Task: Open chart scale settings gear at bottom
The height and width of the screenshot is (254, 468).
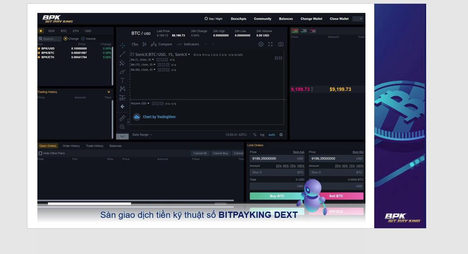Action: (x=281, y=135)
